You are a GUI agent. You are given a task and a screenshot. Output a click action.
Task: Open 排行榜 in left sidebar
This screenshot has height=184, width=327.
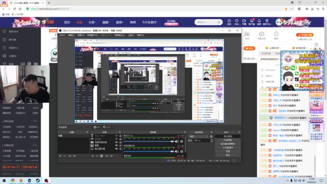[12, 40]
